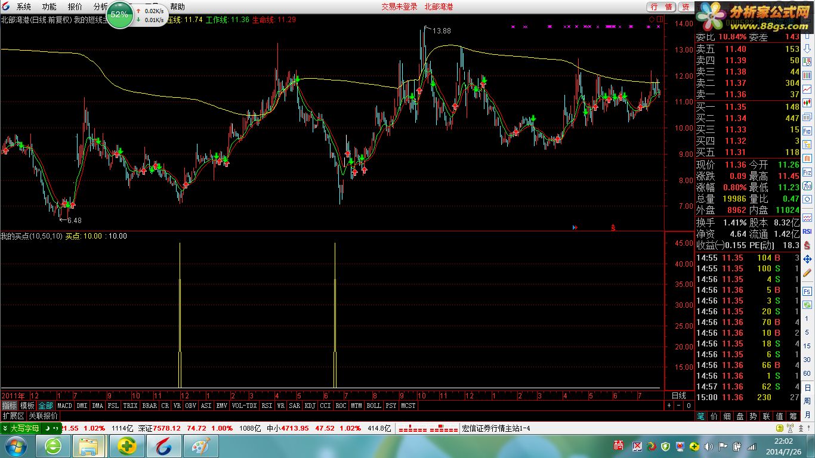Switch to the 全部 tab
Screen dimensions: 815x458
coord(46,406)
